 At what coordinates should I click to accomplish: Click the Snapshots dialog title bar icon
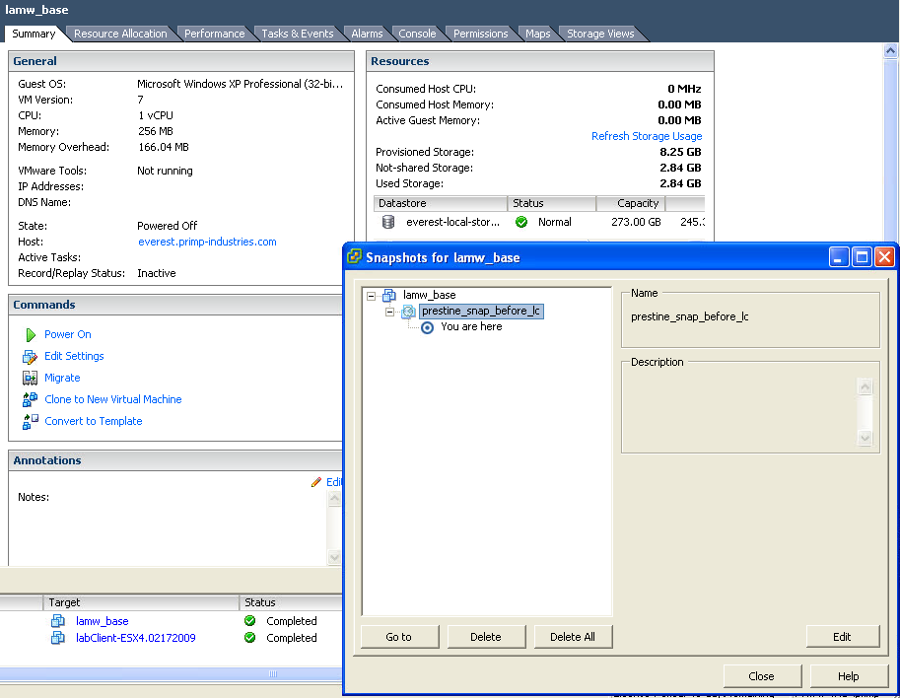click(354, 256)
